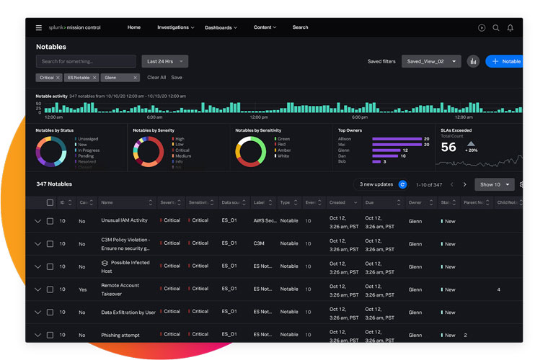Click the Notables by Severity donut chart
The width and height of the screenshot is (548, 360).
pos(149,151)
